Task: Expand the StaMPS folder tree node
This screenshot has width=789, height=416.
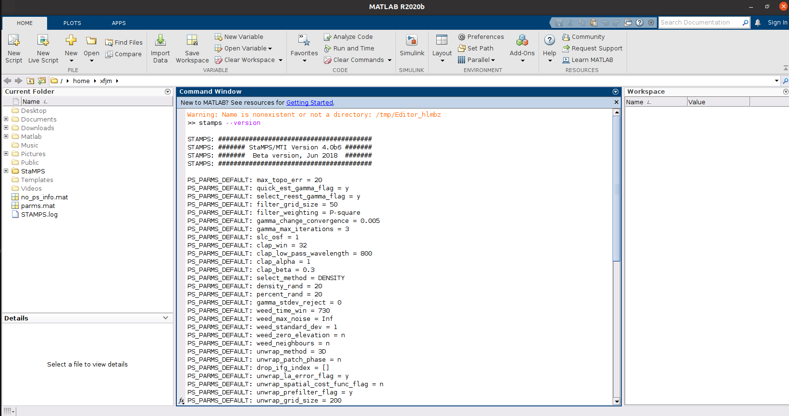Action: pos(6,171)
